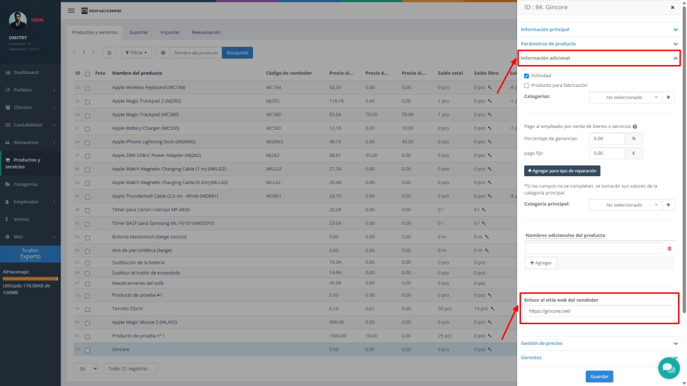687x386 pixels.
Task: Open the Categorías dropdown
Action: [x=626, y=97]
